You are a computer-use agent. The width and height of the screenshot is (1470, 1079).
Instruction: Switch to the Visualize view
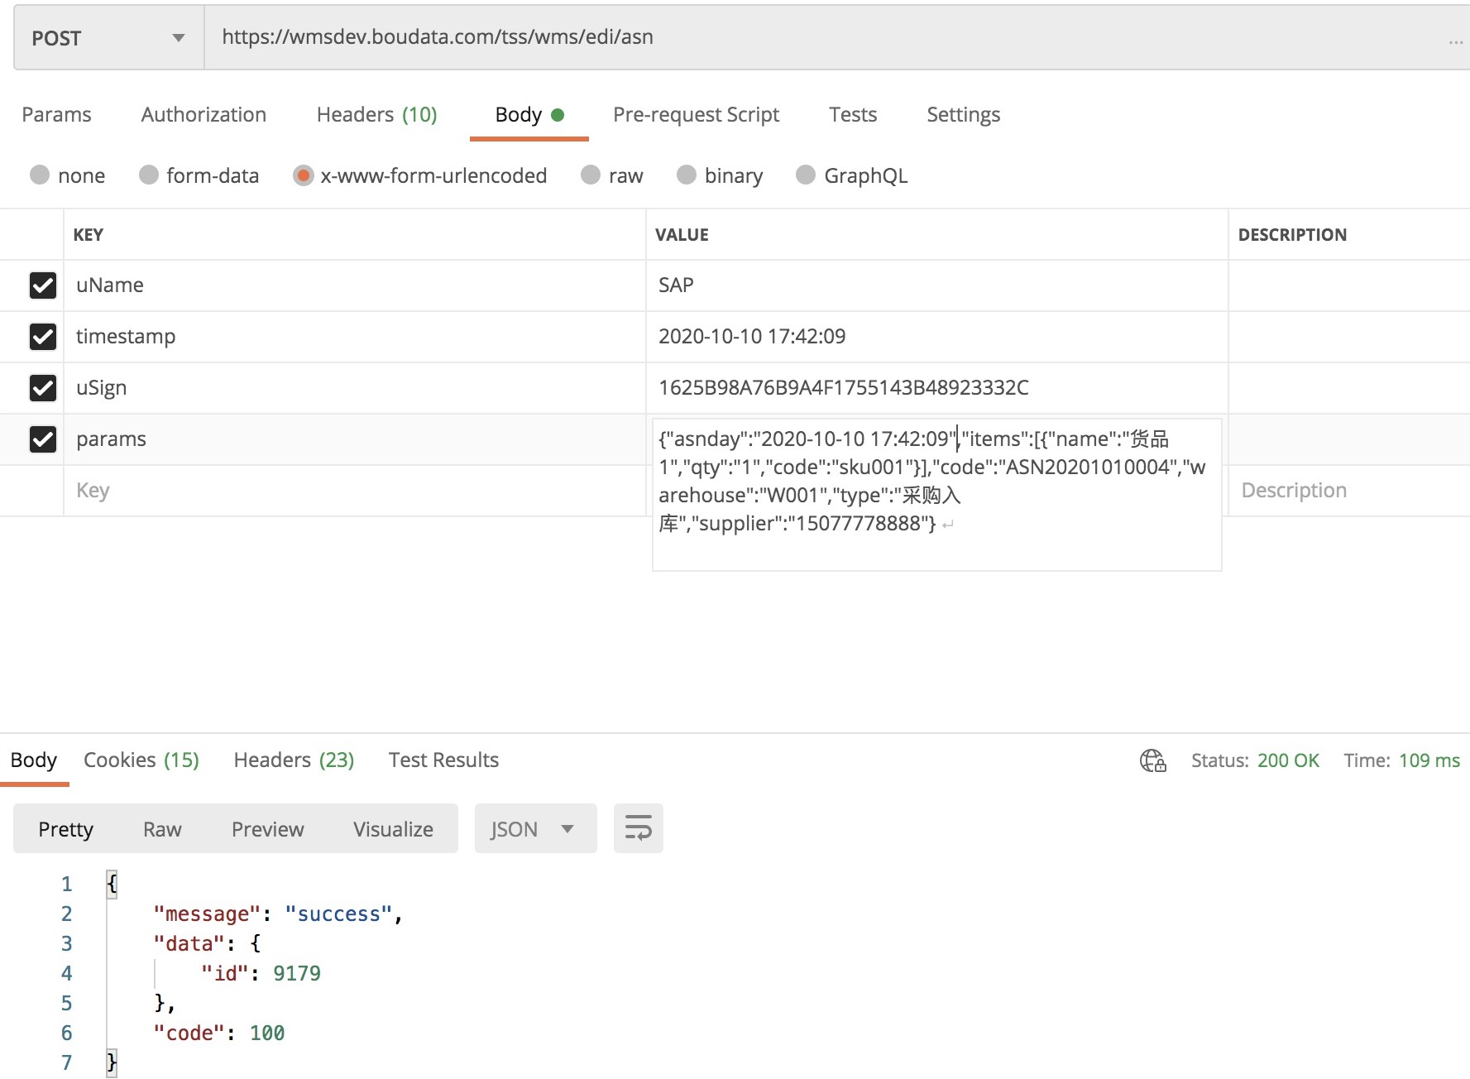click(x=393, y=829)
